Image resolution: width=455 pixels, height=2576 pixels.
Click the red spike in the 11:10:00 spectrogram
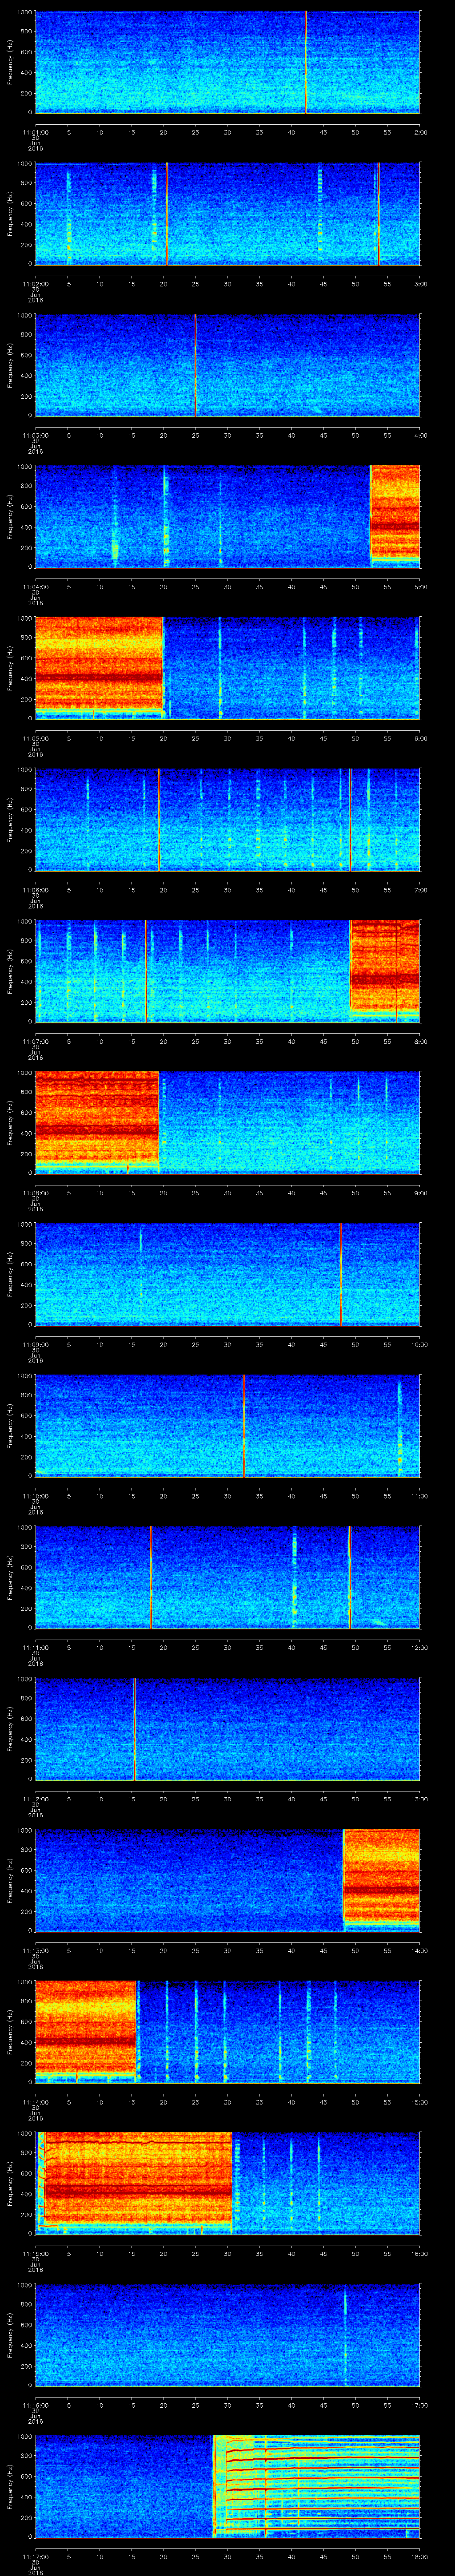[244, 1426]
